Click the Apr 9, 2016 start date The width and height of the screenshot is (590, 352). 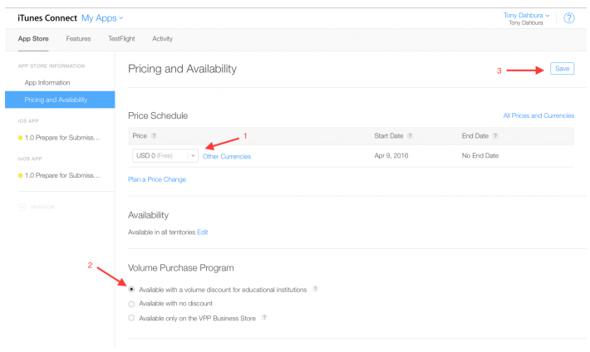click(391, 156)
